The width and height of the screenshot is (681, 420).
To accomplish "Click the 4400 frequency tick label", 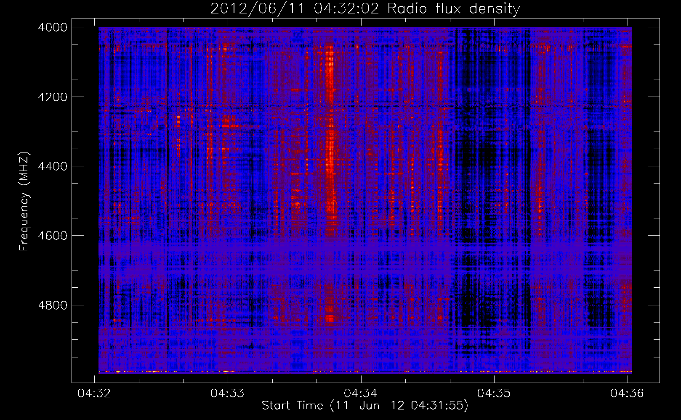I will coord(53,166).
